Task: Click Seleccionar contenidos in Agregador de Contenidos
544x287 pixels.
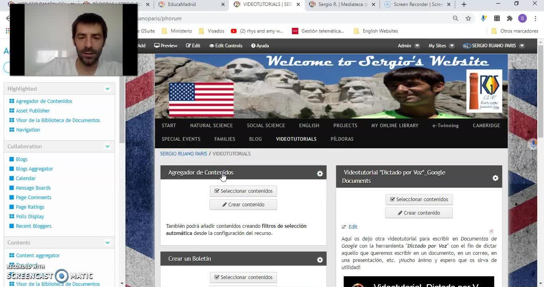Action: 243,191
